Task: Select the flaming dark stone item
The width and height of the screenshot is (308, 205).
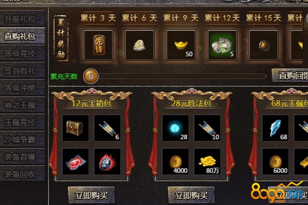Action: coord(107,161)
